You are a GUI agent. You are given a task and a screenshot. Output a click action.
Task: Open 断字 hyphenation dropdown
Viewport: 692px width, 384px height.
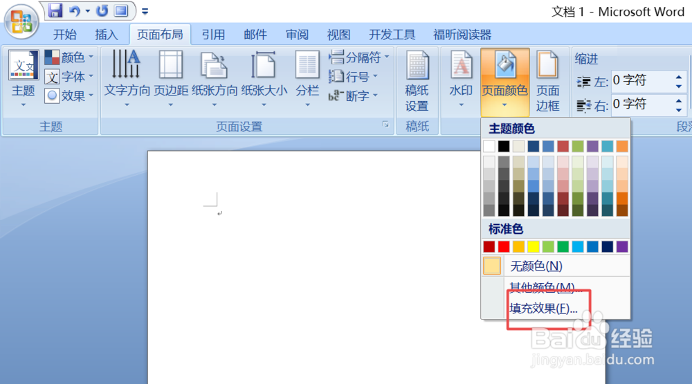pos(354,95)
